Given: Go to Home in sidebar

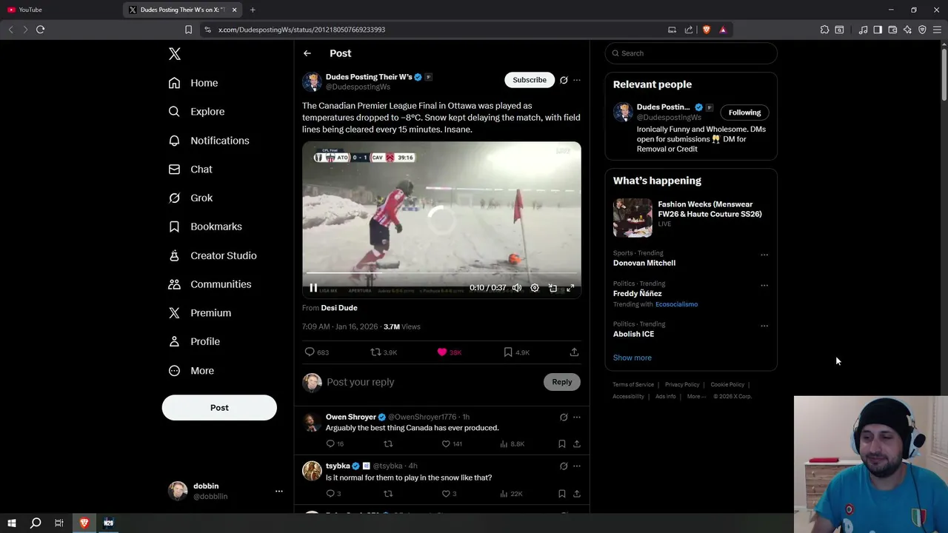Looking at the screenshot, I should pos(193,83).
